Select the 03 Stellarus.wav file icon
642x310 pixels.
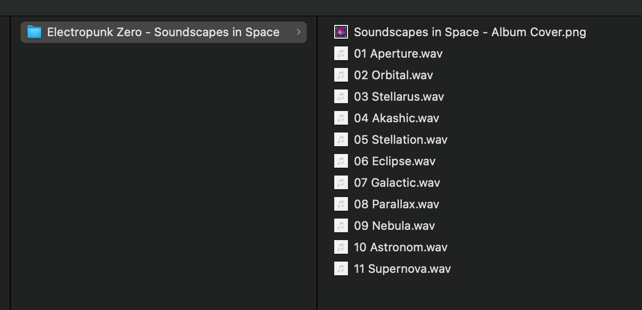coord(341,97)
